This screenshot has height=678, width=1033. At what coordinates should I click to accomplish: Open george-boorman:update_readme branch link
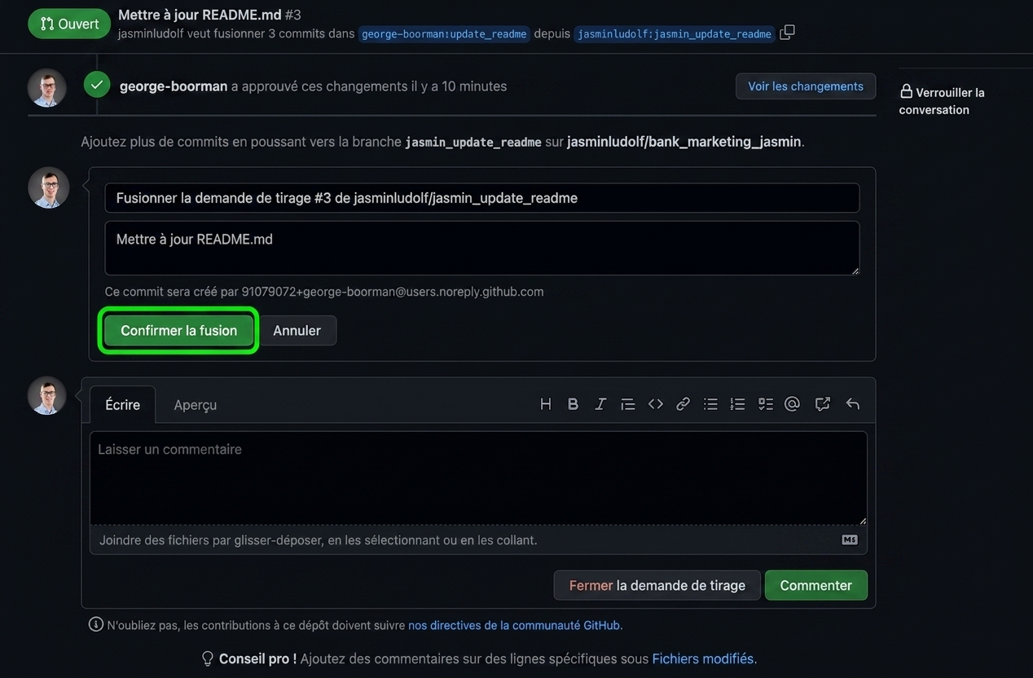[444, 34]
